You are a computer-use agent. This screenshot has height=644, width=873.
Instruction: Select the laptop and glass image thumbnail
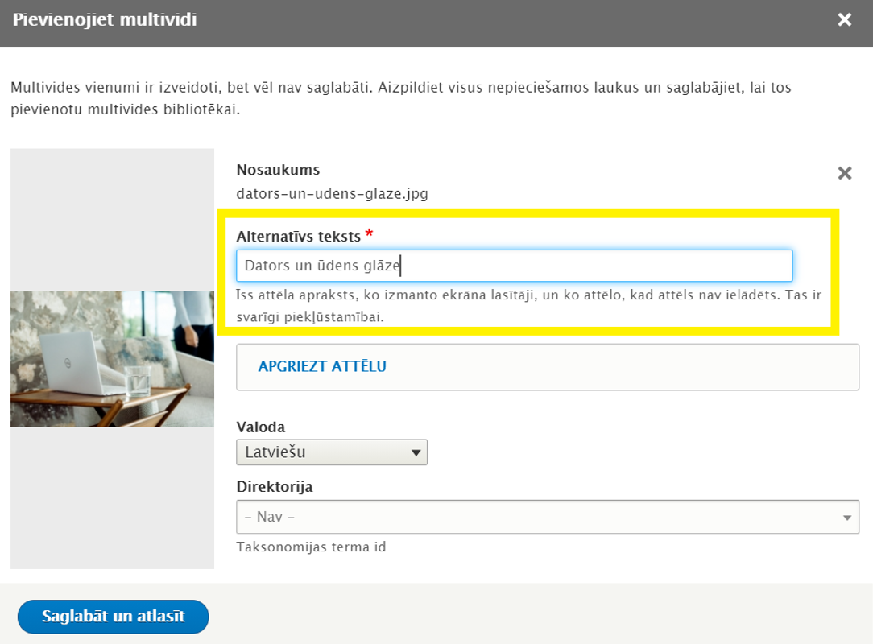pyautogui.click(x=112, y=358)
